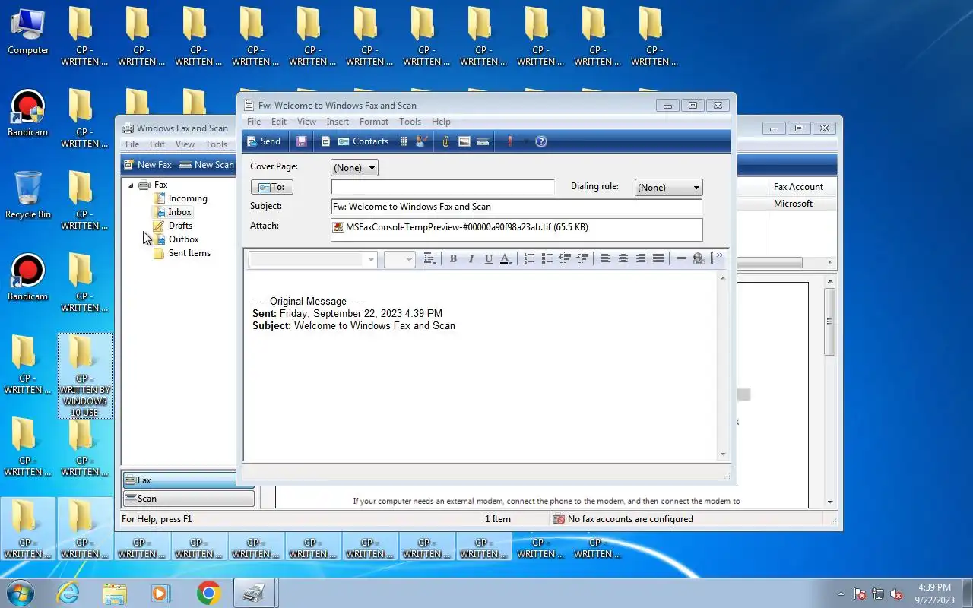Click the scanner Insert-from-scanner icon

click(x=482, y=141)
